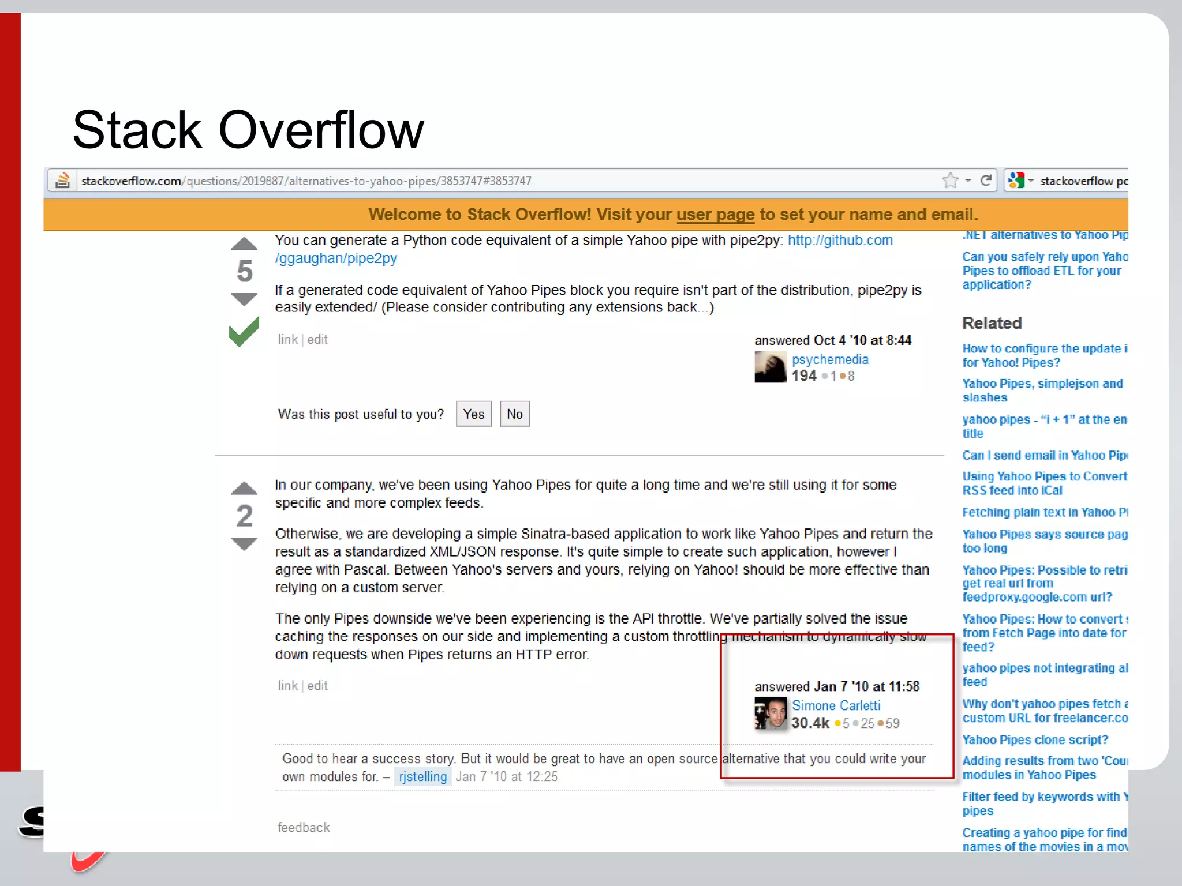Screen dimensions: 1182x886
Task: Open 'Filter feed by keywords' related link
Action: click(1045, 804)
